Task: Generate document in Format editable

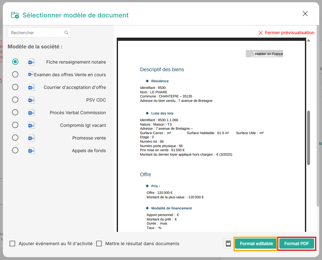Action: point(256,244)
